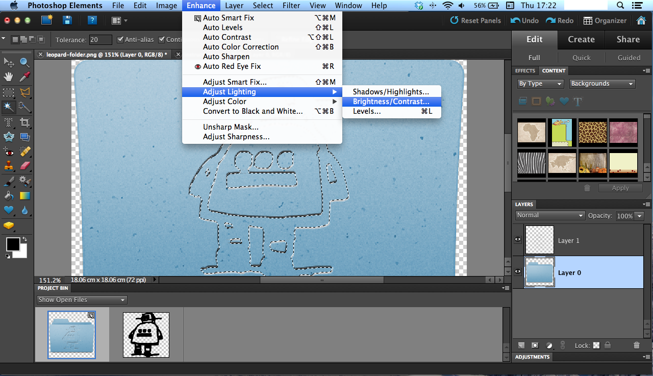Select the Hand tool
Image resolution: width=653 pixels, height=376 pixels.
coord(9,77)
